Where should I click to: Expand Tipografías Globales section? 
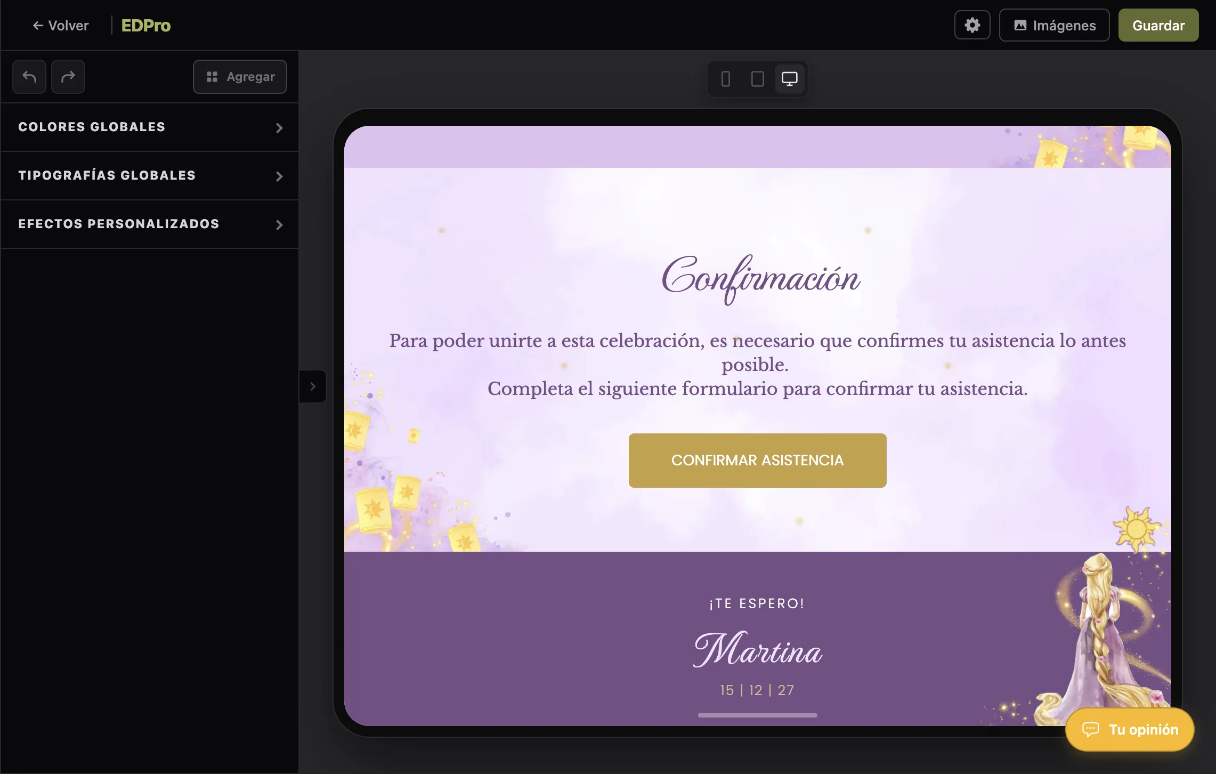(x=150, y=175)
